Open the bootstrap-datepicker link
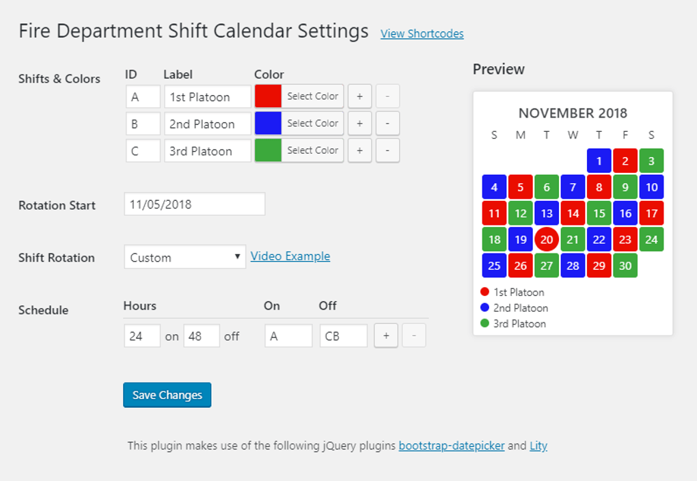 [x=450, y=445]
